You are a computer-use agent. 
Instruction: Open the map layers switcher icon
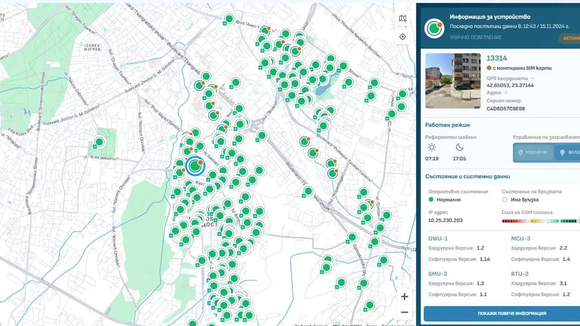tap(403, 18)
